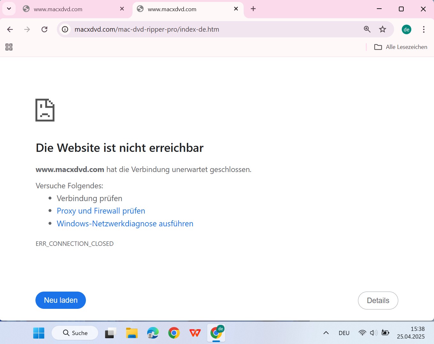Close the active second macxdvd tab
Image resolution: width=434 pixels, height=344 pixels.
236,9
